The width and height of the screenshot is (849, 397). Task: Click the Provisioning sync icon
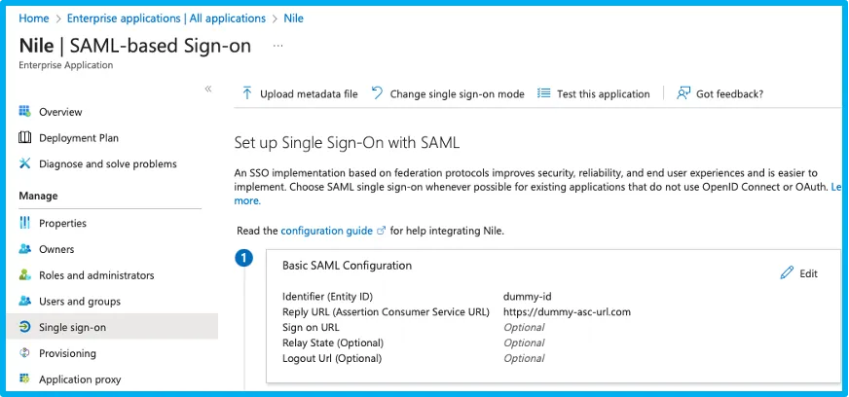(x=25, y=353)
